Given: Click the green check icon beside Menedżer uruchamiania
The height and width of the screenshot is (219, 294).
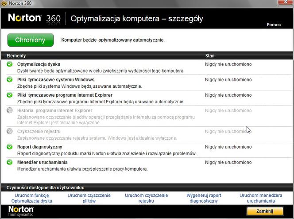Looking at the screenshot, I should click(10, 162).
